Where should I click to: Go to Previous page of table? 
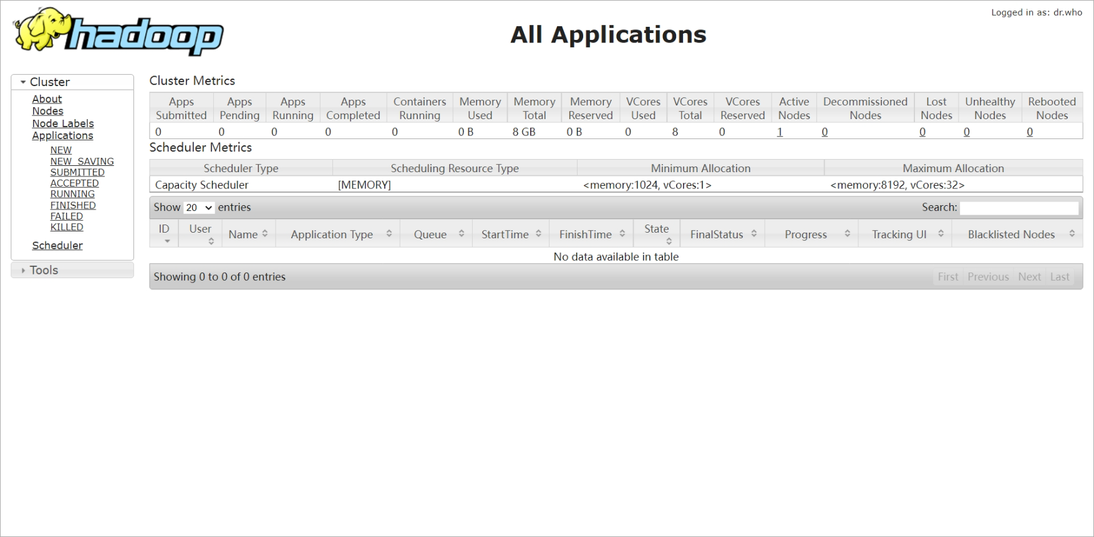click(x=988, y=277)
